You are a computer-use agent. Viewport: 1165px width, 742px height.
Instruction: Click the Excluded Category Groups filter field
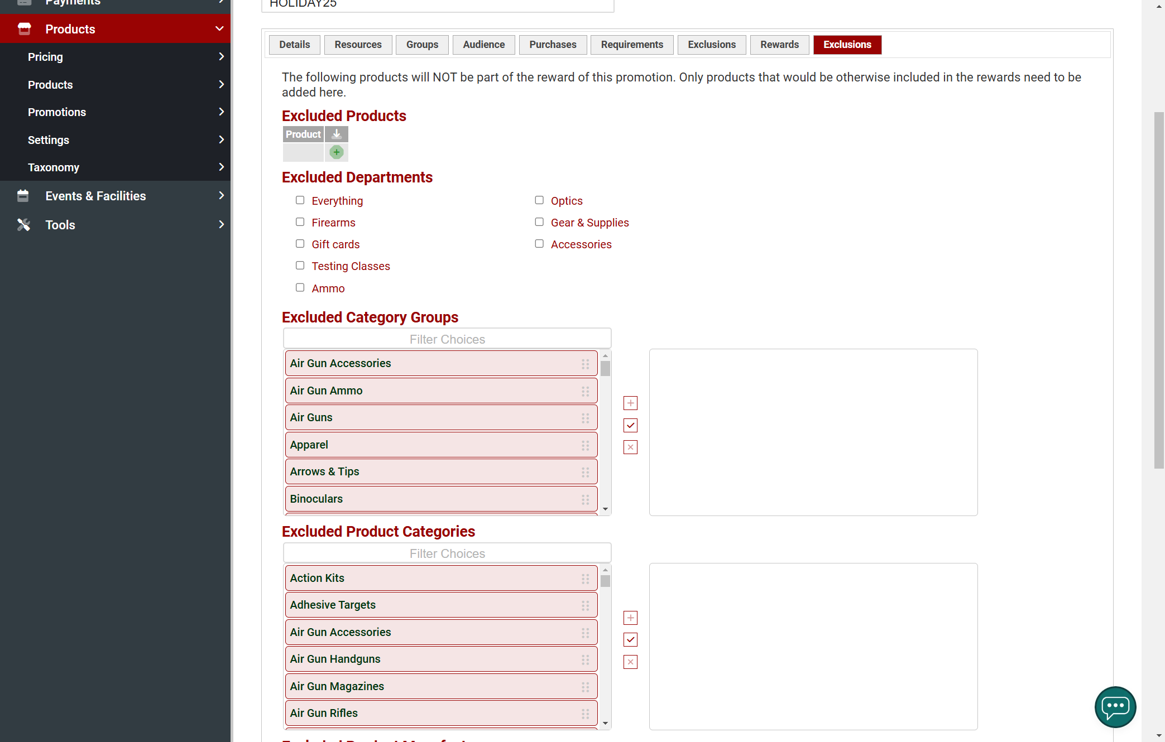(447, 339)
